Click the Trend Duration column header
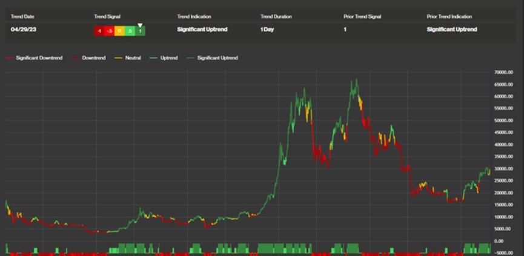Screen dimensions: 524x256 pyautogui.click(x=274, y=17)
